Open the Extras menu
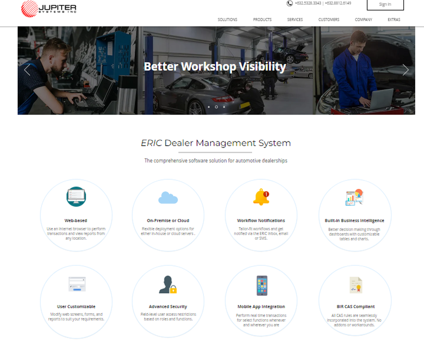424x345 pixels. point(394,20)
